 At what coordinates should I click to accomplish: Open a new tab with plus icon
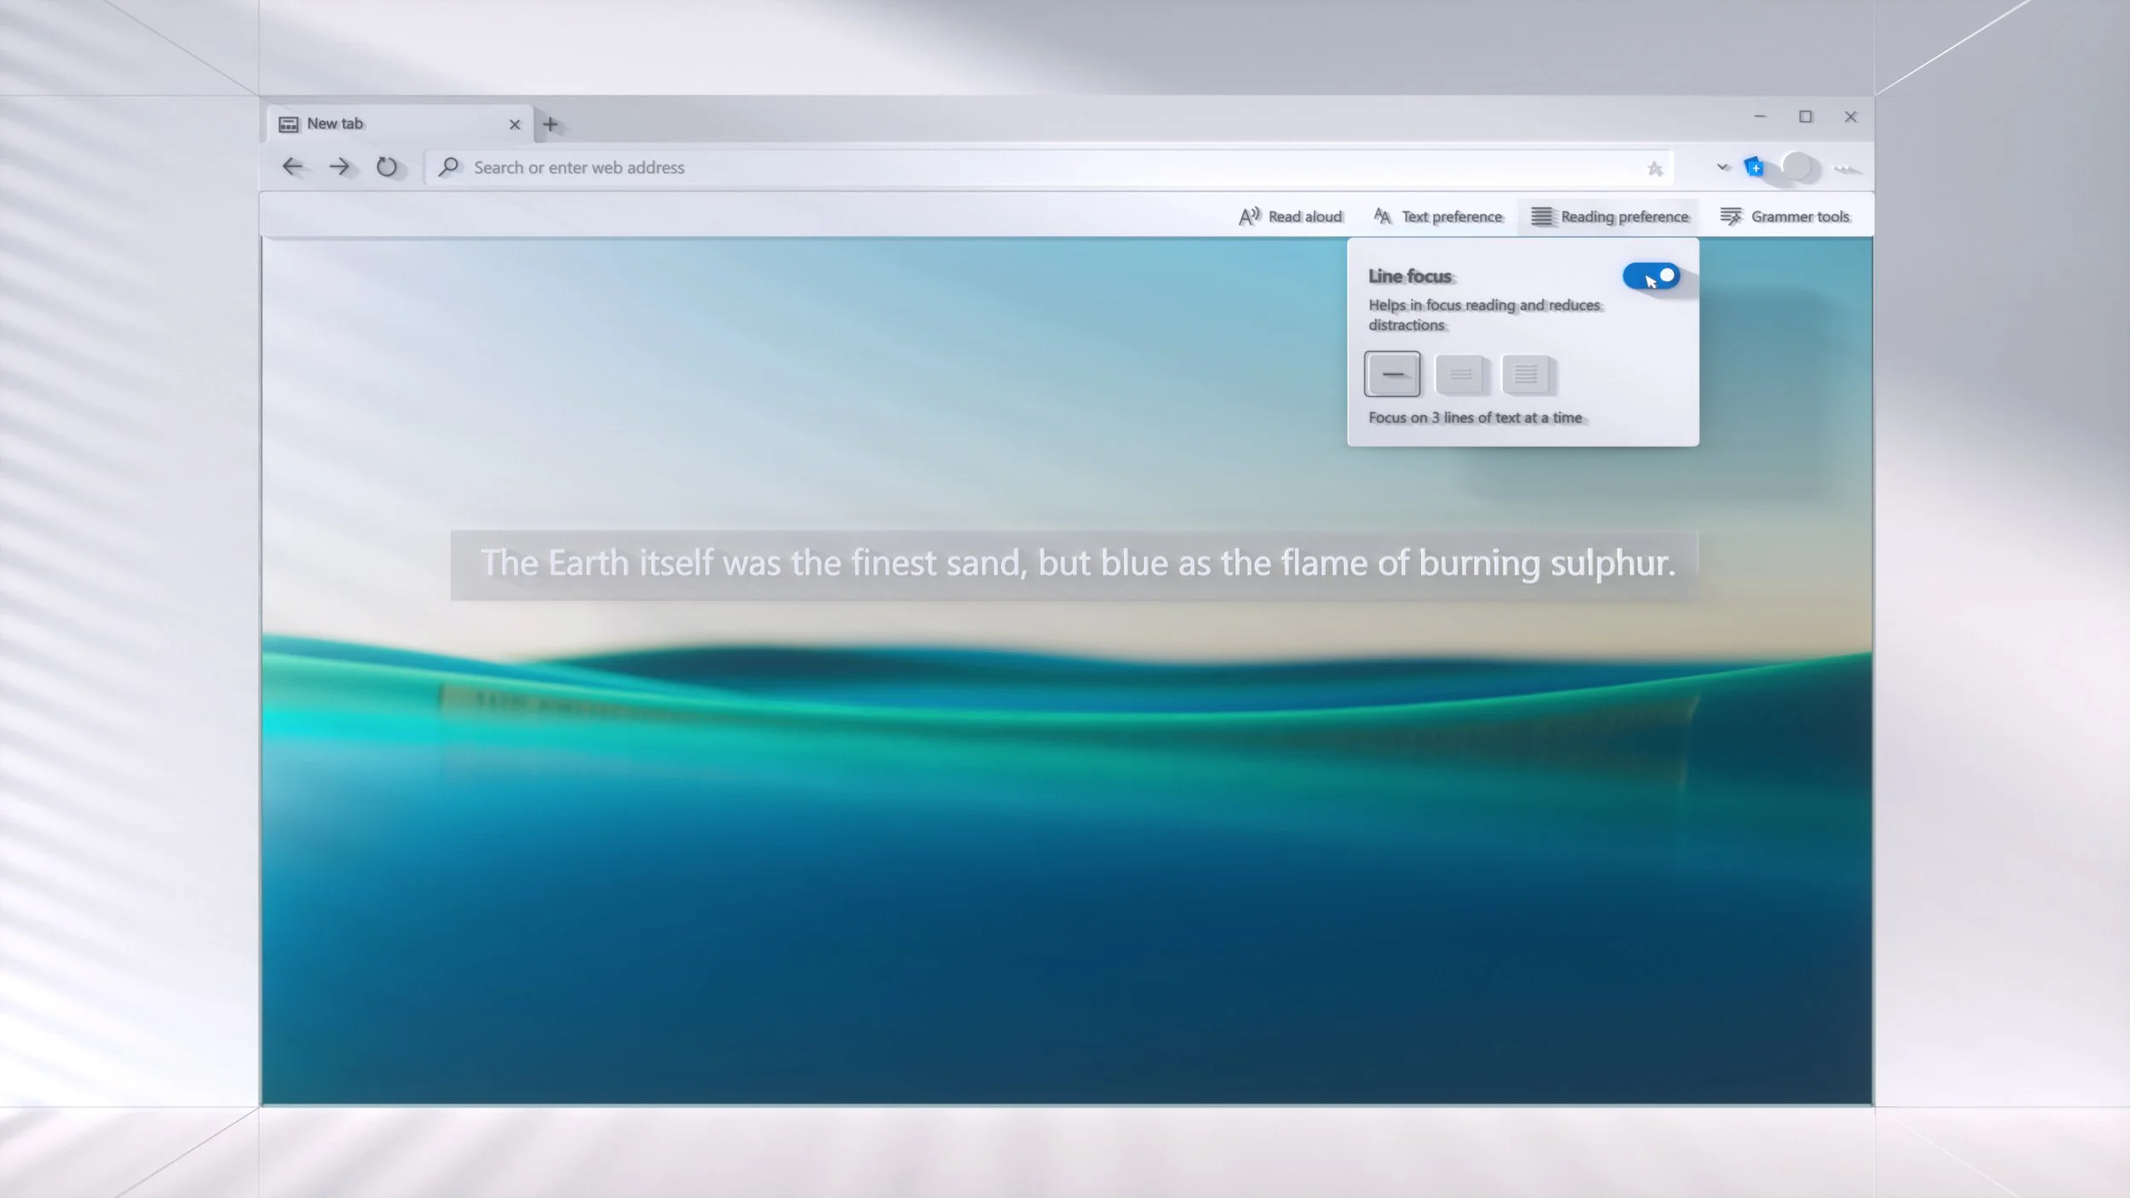point(550,124)
